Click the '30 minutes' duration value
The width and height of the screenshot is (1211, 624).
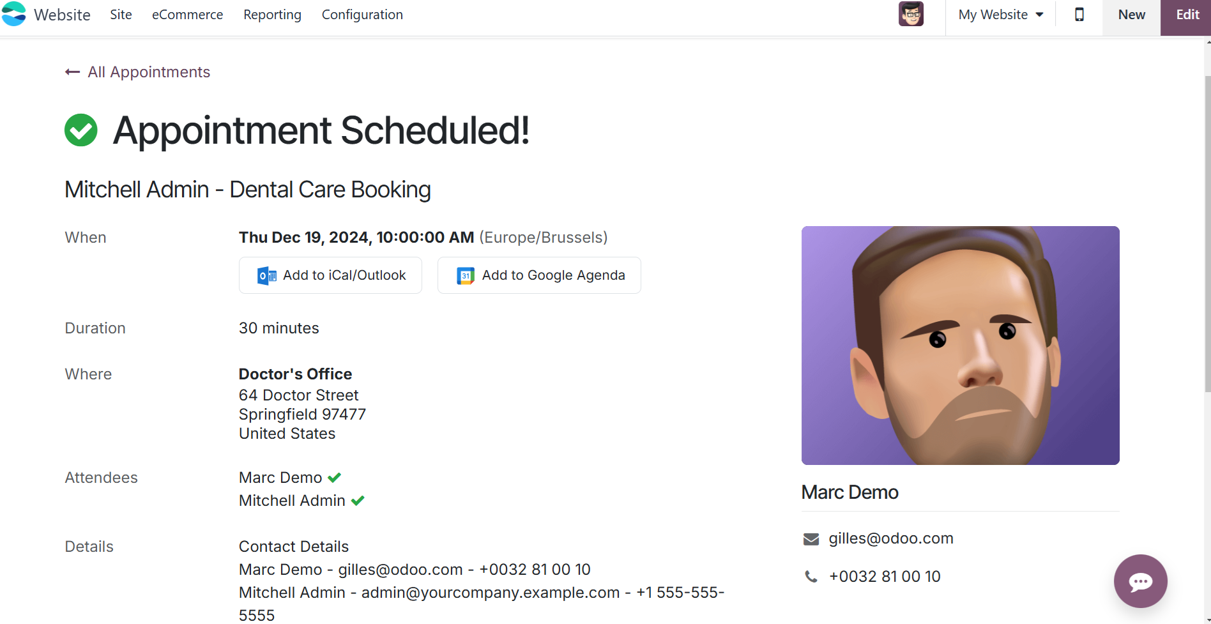(279, 328)
